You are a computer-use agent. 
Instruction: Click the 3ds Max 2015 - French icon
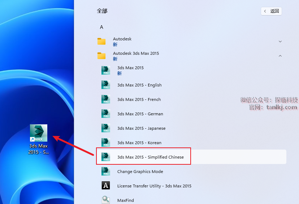(106, 99)
